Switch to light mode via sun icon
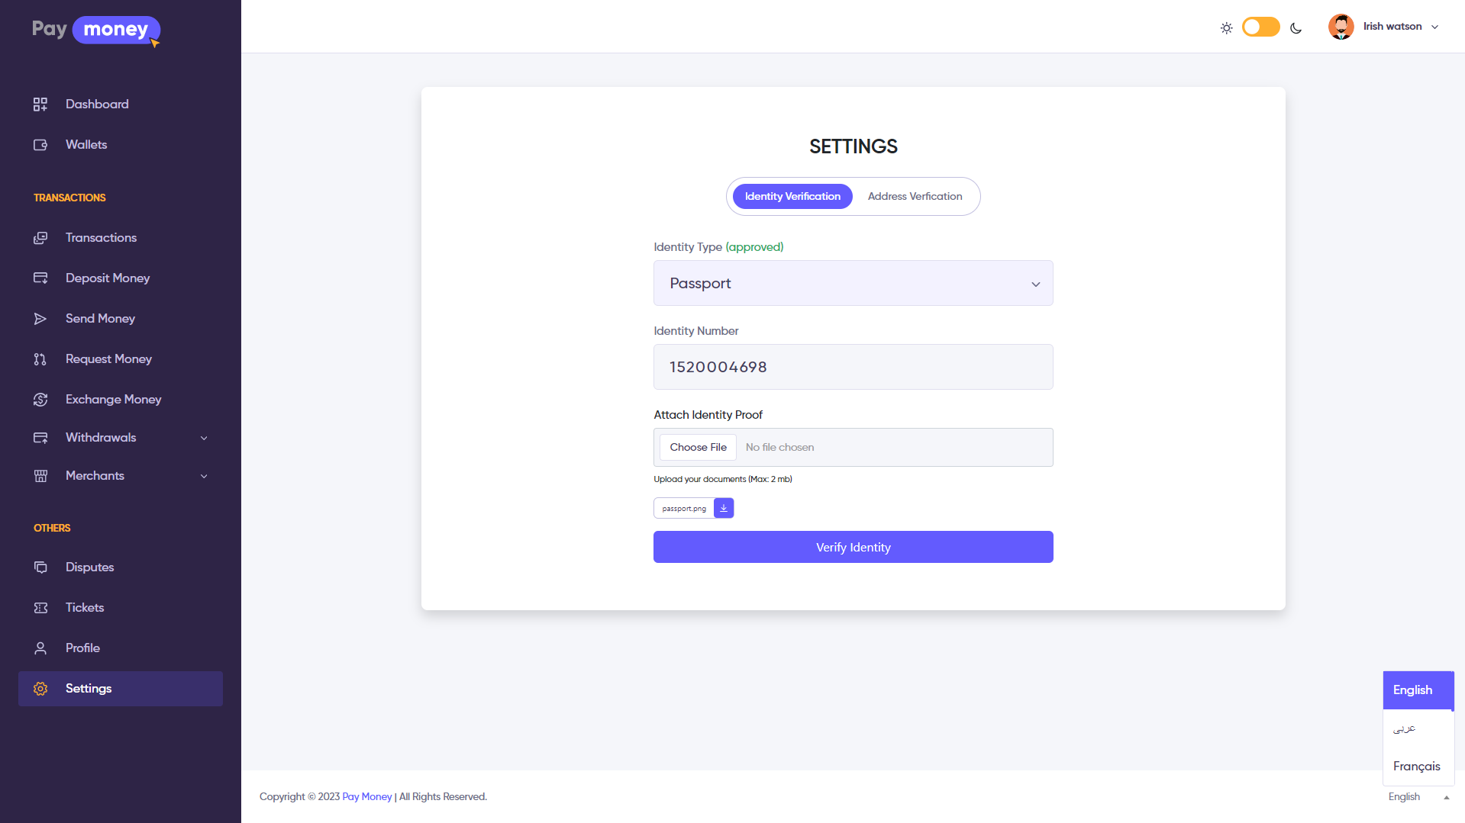The height and width of the screenshot is (823, 1465). pos(1226,28)
